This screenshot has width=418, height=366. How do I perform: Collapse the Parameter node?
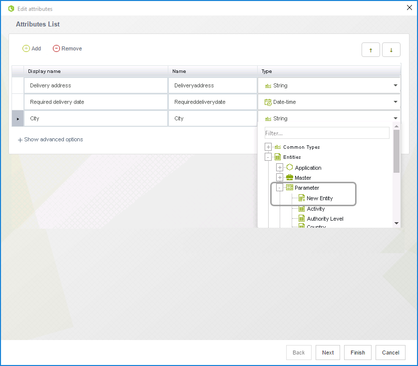click(279, 188)
